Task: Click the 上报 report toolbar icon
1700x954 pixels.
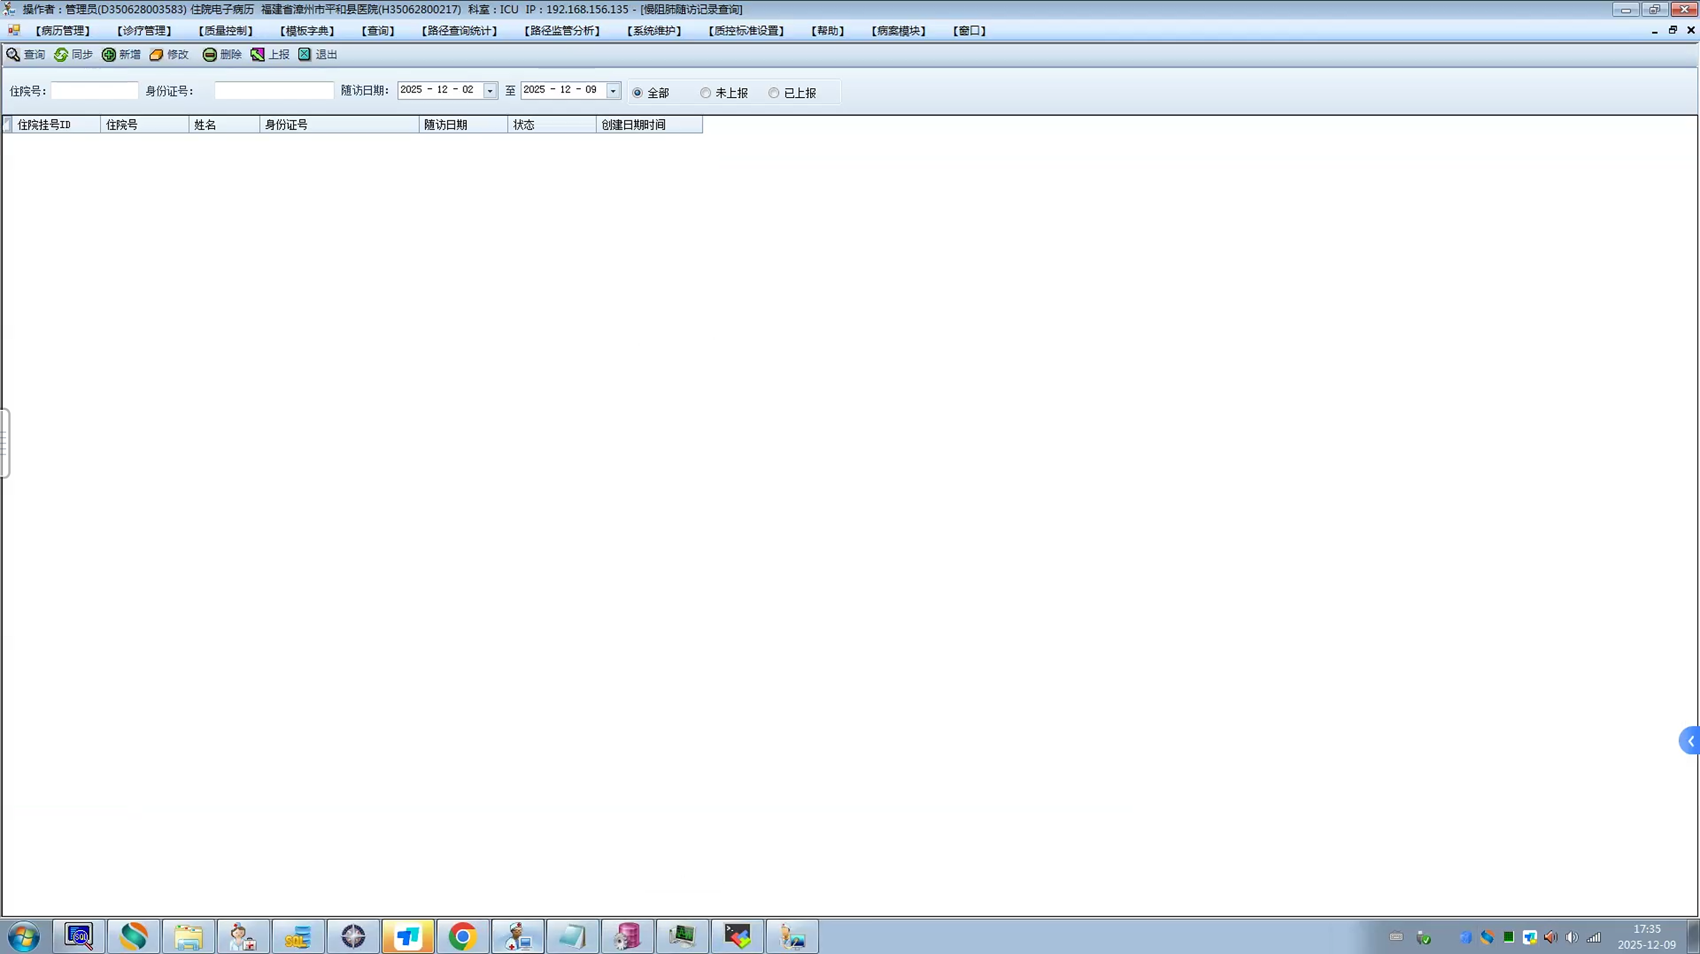Action: coord(257,55)
